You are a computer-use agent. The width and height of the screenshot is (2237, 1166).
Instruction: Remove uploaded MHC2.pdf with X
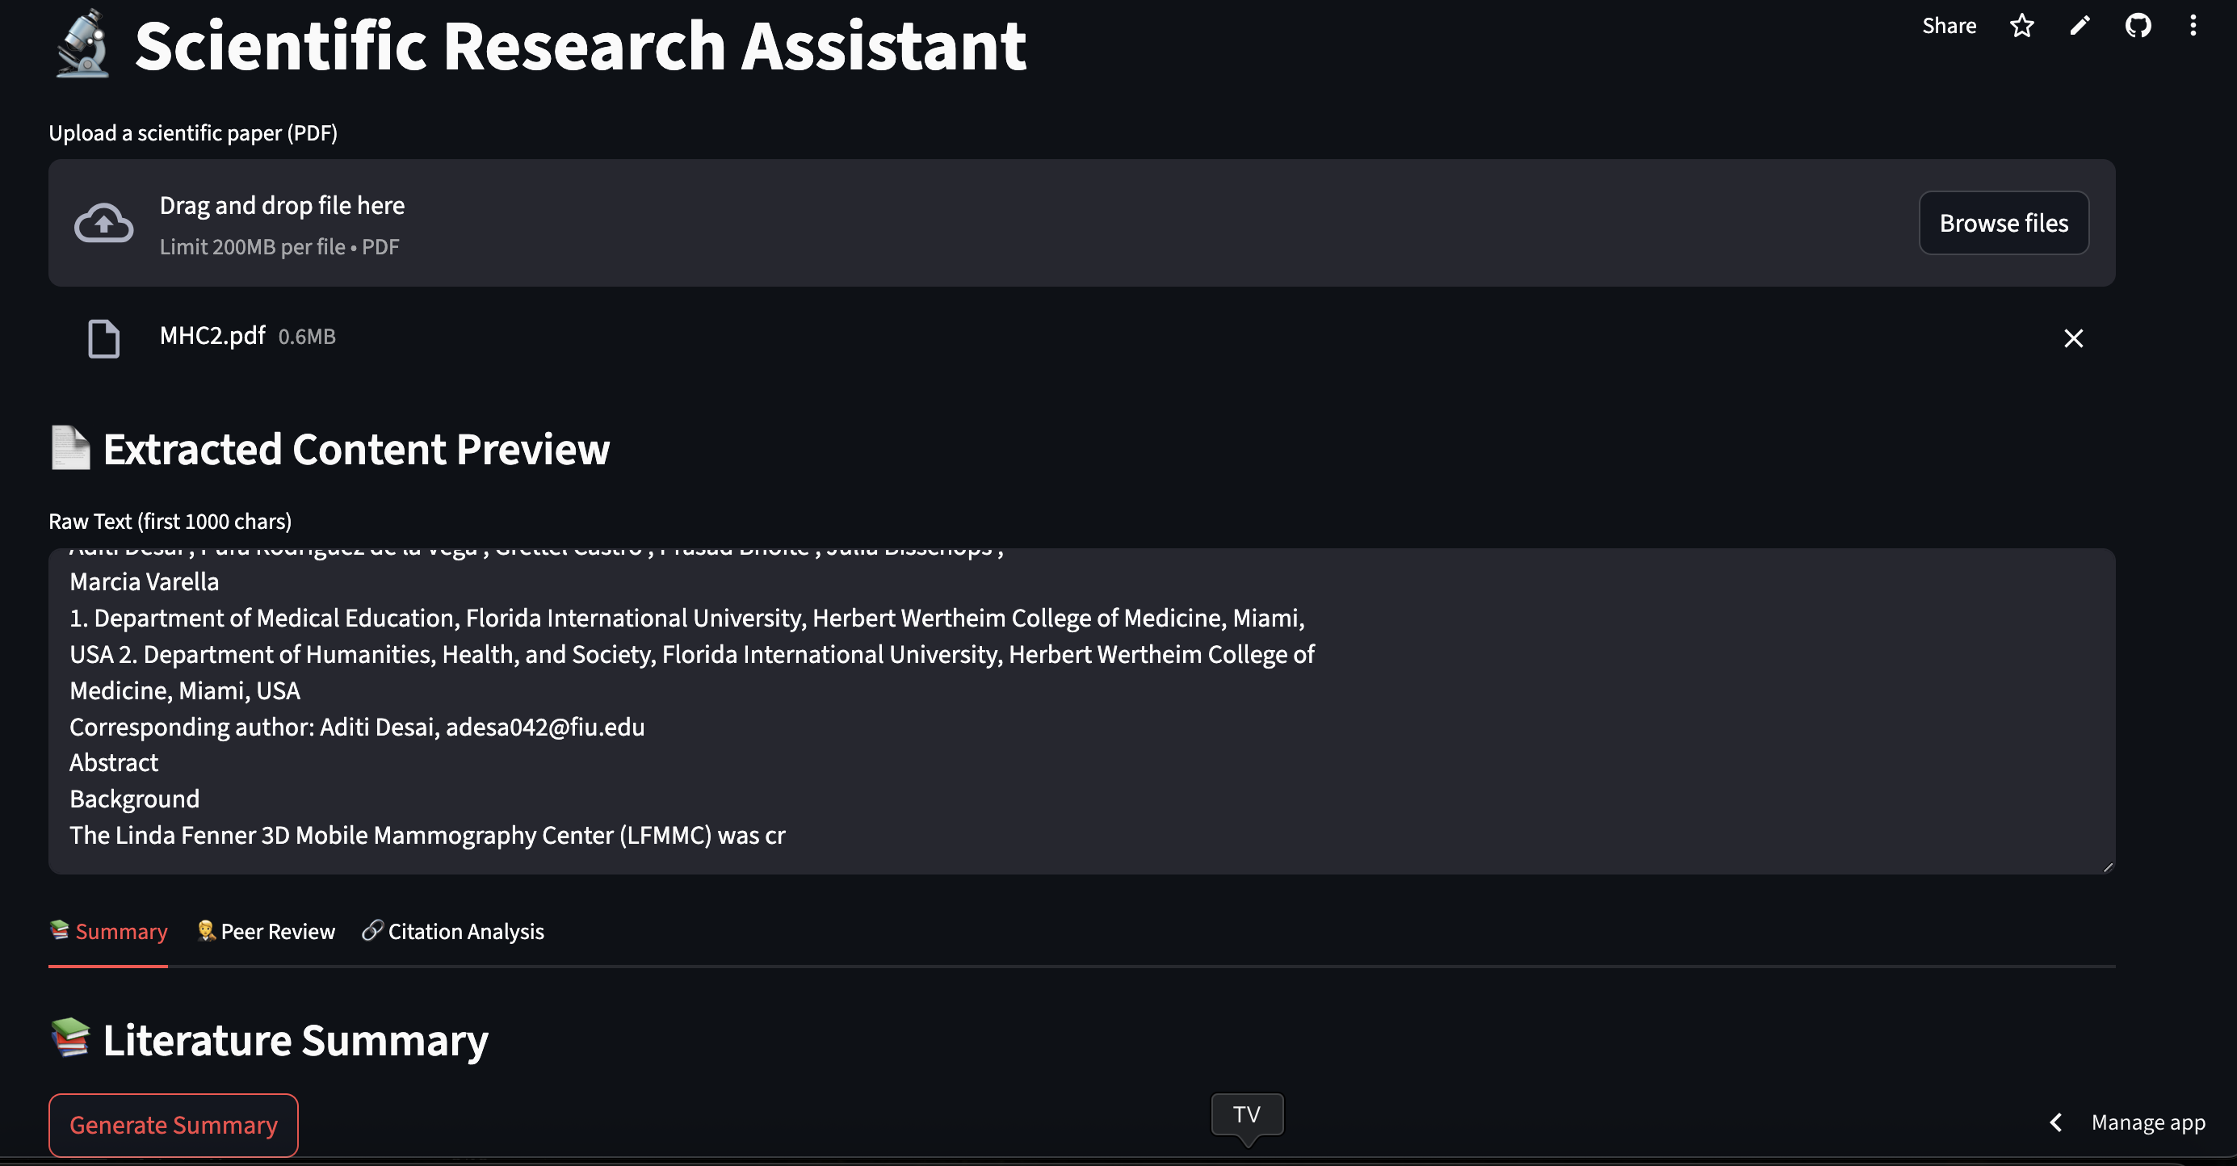[2073, 338]
